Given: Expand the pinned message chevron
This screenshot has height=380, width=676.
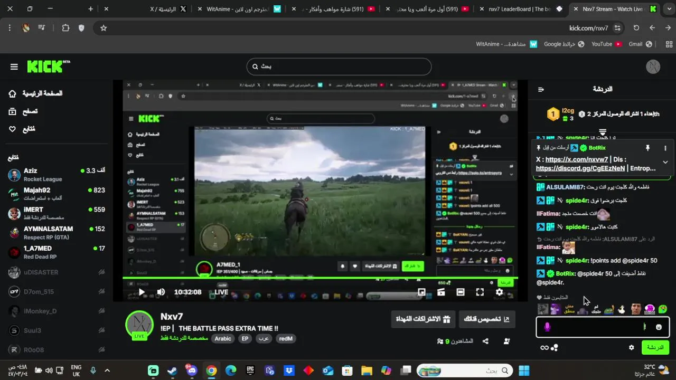Looking at the screenshot, I should tap(665, 162).
